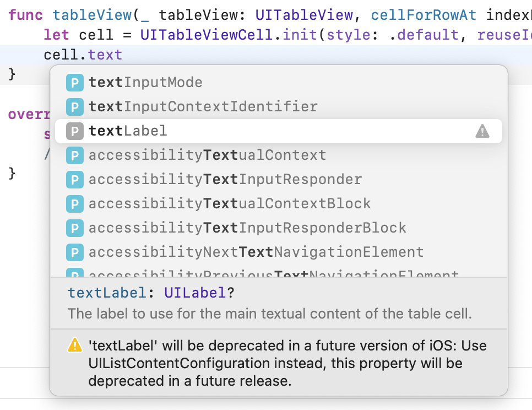The image size is (532, 410).
Task: Click the textLabel description sentence
Action: (270, 314)
